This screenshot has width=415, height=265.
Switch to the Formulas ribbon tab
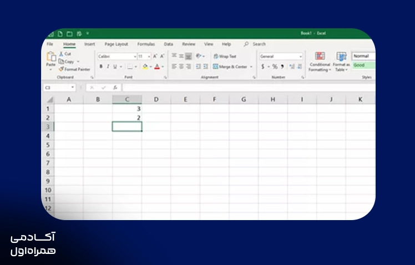146,44
